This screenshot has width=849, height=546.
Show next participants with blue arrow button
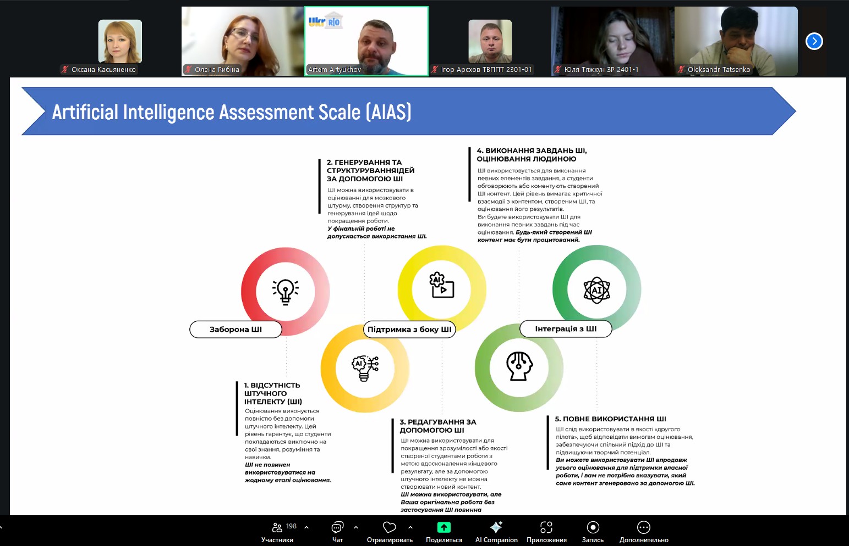(x=814, y=41)
